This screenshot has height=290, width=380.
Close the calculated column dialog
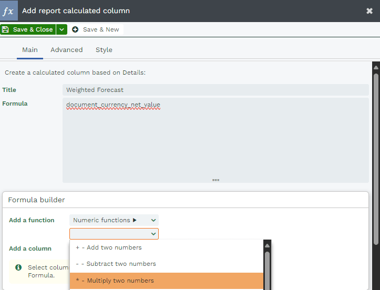[369, 11]
